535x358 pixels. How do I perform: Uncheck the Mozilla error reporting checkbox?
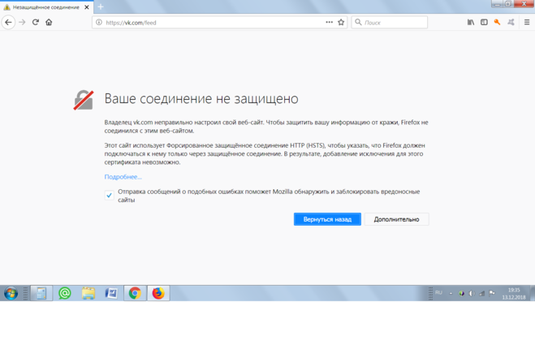110,196
